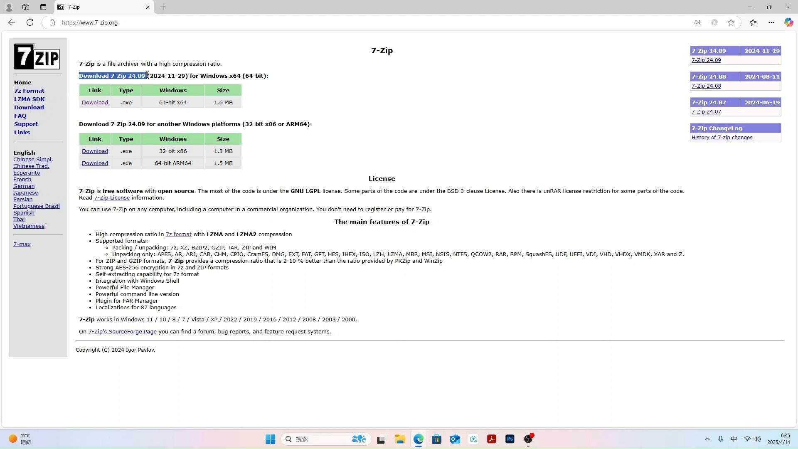
Task: Open Photoshop from taskbar
Action: pyautogui.click(x=510, y=439)
